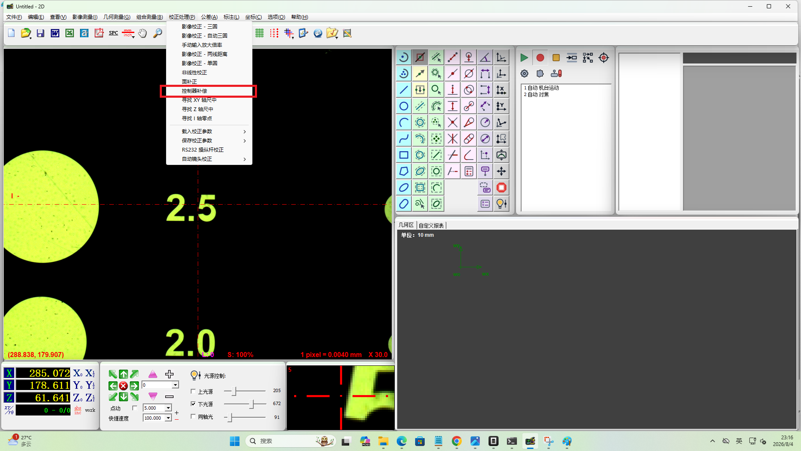Toggle the 下光源 checkbox
Viewport: 801px width, 451px height.
pos(193,404)
